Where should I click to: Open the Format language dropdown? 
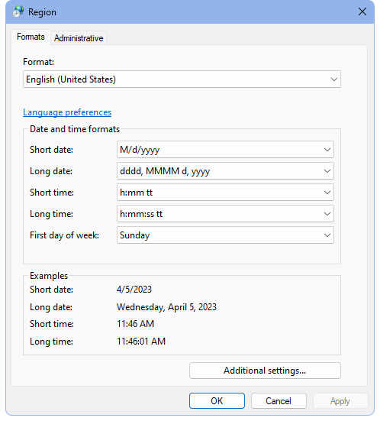(182, 79)
